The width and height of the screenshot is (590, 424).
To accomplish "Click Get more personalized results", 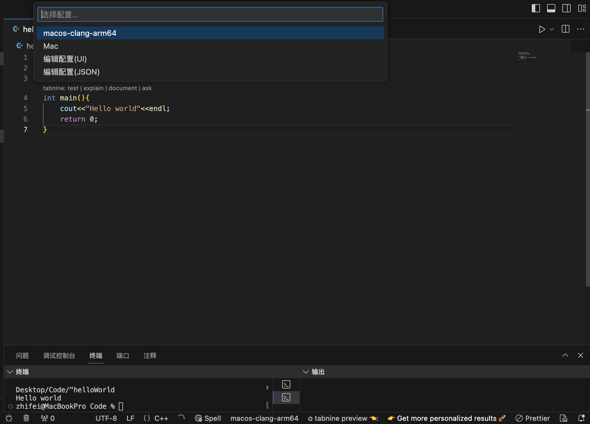I will click(x=446, y=418).
